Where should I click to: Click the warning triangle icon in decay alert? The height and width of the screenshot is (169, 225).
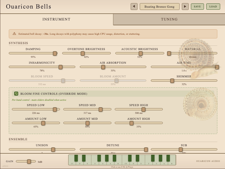(x=14, y=34)
